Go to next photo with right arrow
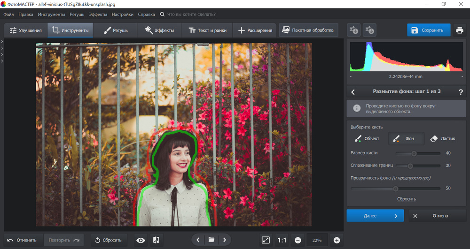Screen dimensions: 470x249 pyautogui.click(x=225, y=240)
